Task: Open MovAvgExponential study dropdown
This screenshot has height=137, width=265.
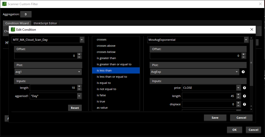Action: coord(246,40)
